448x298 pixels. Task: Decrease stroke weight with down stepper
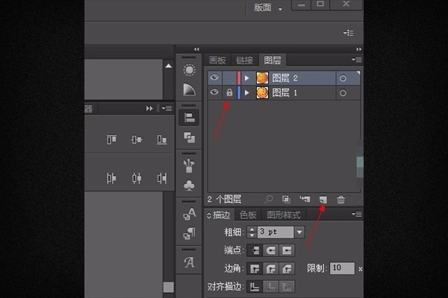click(252, 235)
